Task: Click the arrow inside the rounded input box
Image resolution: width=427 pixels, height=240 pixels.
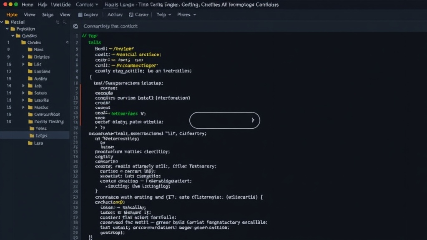Action: (253, 120)
